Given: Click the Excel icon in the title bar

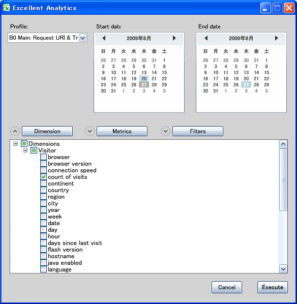Looking at the screenshot, I should point(7,8).
